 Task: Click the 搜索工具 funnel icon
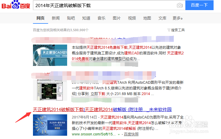coord(169,30)
